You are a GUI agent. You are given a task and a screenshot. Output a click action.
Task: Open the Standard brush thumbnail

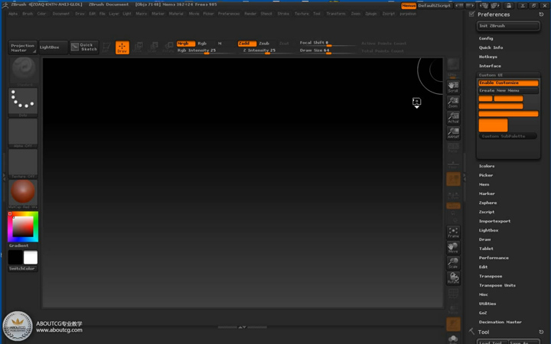pos(23,72)
